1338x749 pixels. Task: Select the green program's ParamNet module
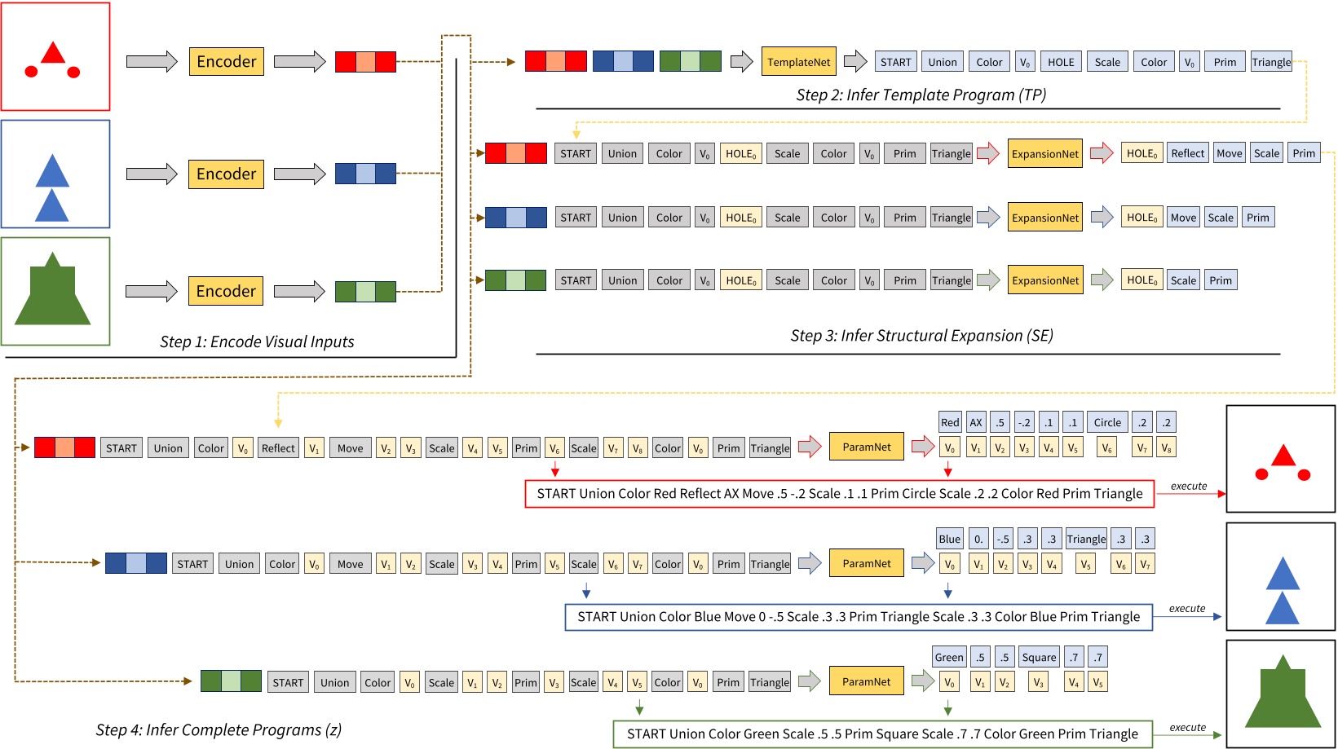[x=866, y=681]
